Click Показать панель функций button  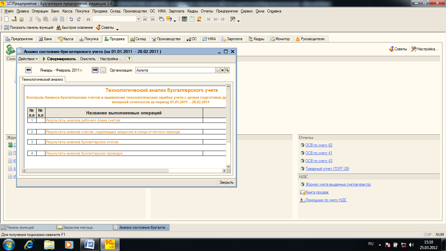[x=28, y=28]
